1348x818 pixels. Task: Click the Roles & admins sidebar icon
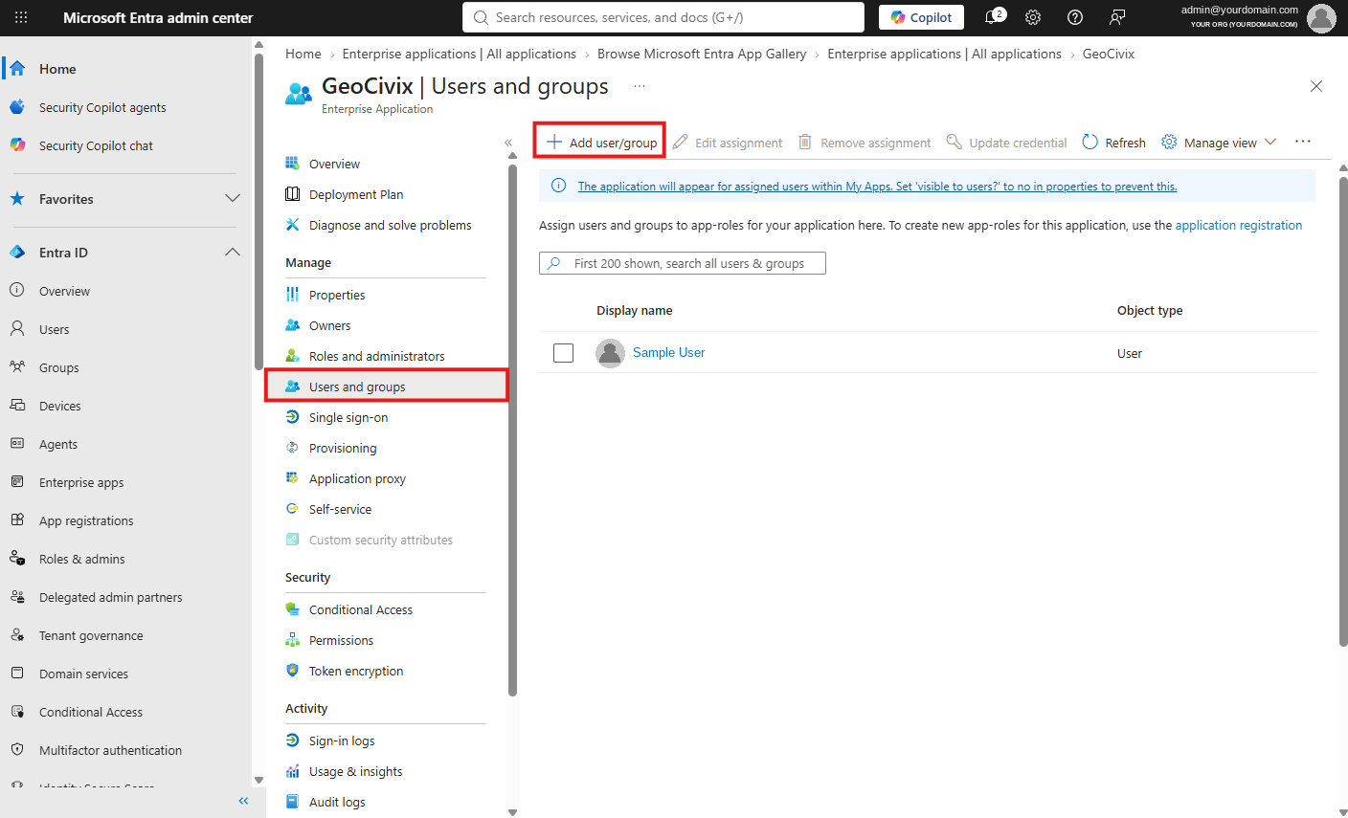point(17,559)
